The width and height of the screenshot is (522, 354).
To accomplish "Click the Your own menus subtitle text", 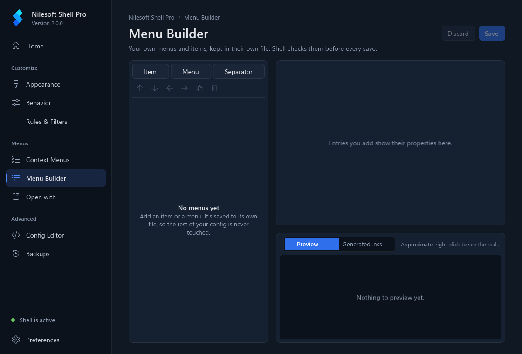I will click(253, 48).
